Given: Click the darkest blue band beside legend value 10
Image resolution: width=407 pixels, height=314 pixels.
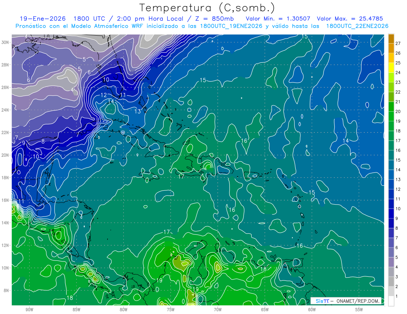Looking at the screenshot, I should coord(391,213).
